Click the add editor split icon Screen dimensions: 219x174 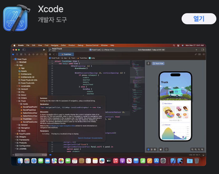[x=204, y=54]
